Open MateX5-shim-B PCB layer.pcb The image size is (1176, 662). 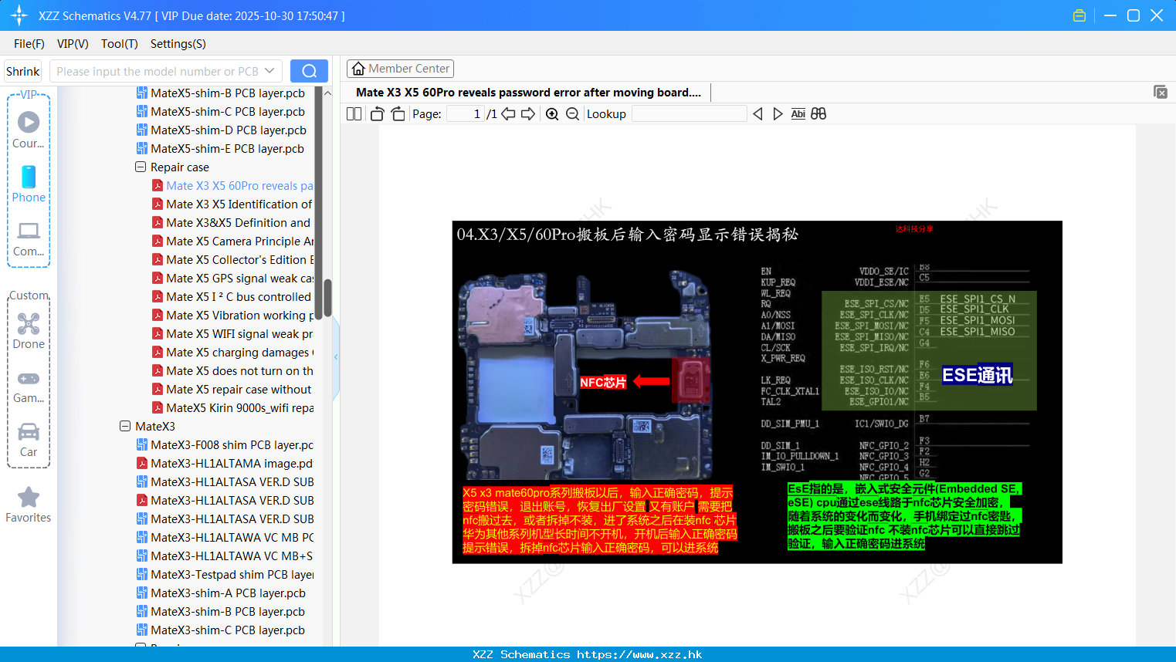(220, 93)
